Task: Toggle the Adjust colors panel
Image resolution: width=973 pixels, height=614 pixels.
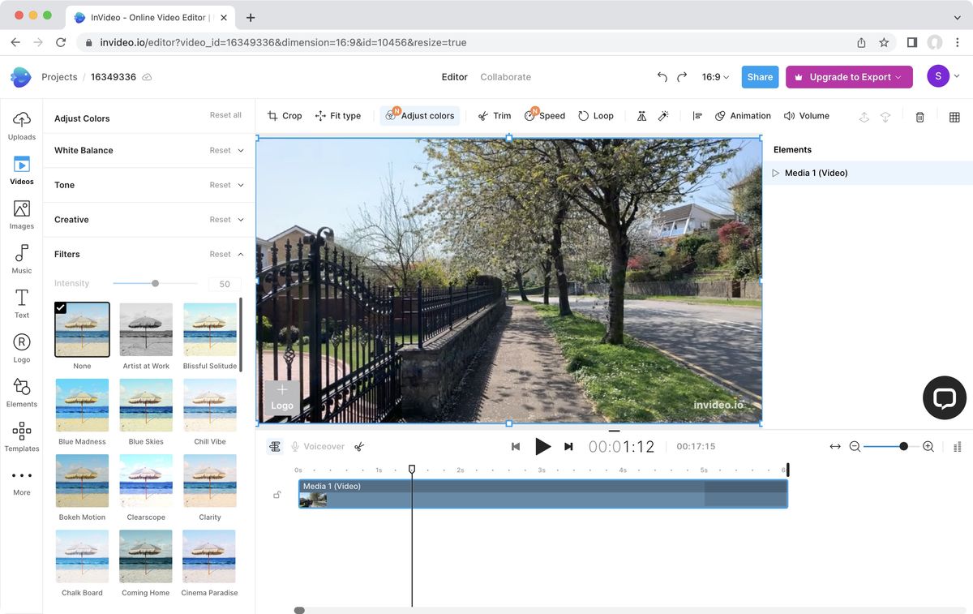Action: pyautogui.click(x=420, y=115)
